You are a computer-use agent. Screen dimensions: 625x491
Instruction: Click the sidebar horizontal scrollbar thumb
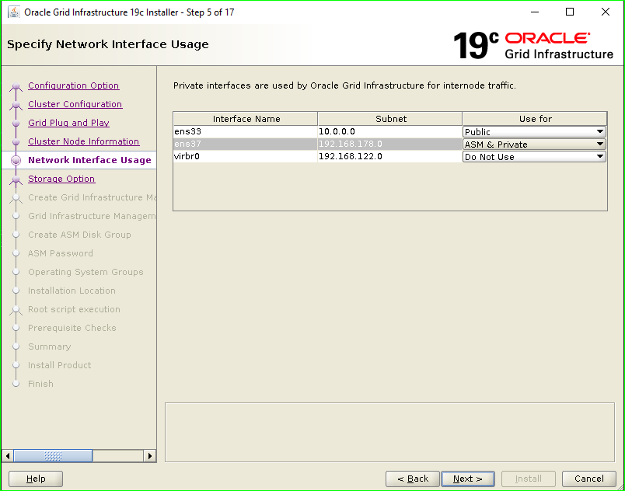[x=53, y=456]
